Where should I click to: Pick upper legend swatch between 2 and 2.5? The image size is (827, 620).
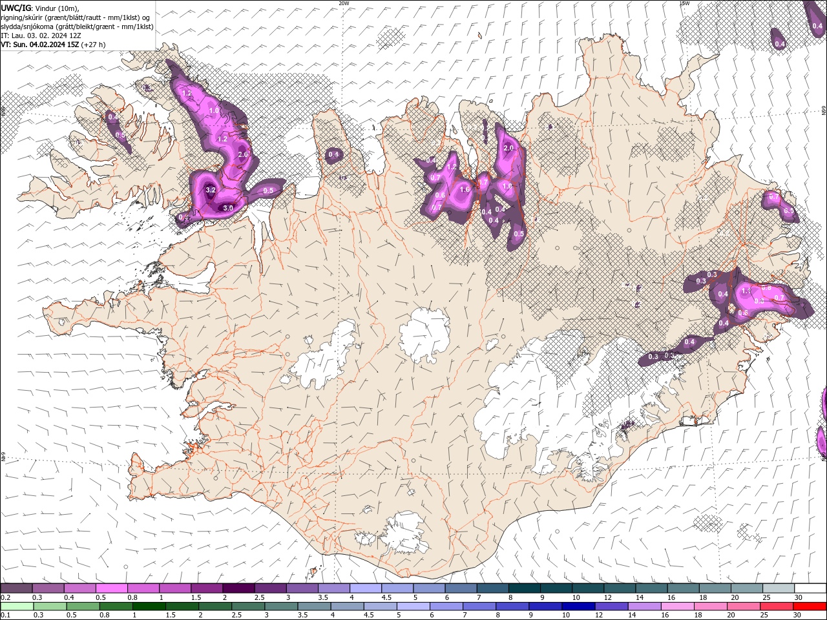(238, 588)
